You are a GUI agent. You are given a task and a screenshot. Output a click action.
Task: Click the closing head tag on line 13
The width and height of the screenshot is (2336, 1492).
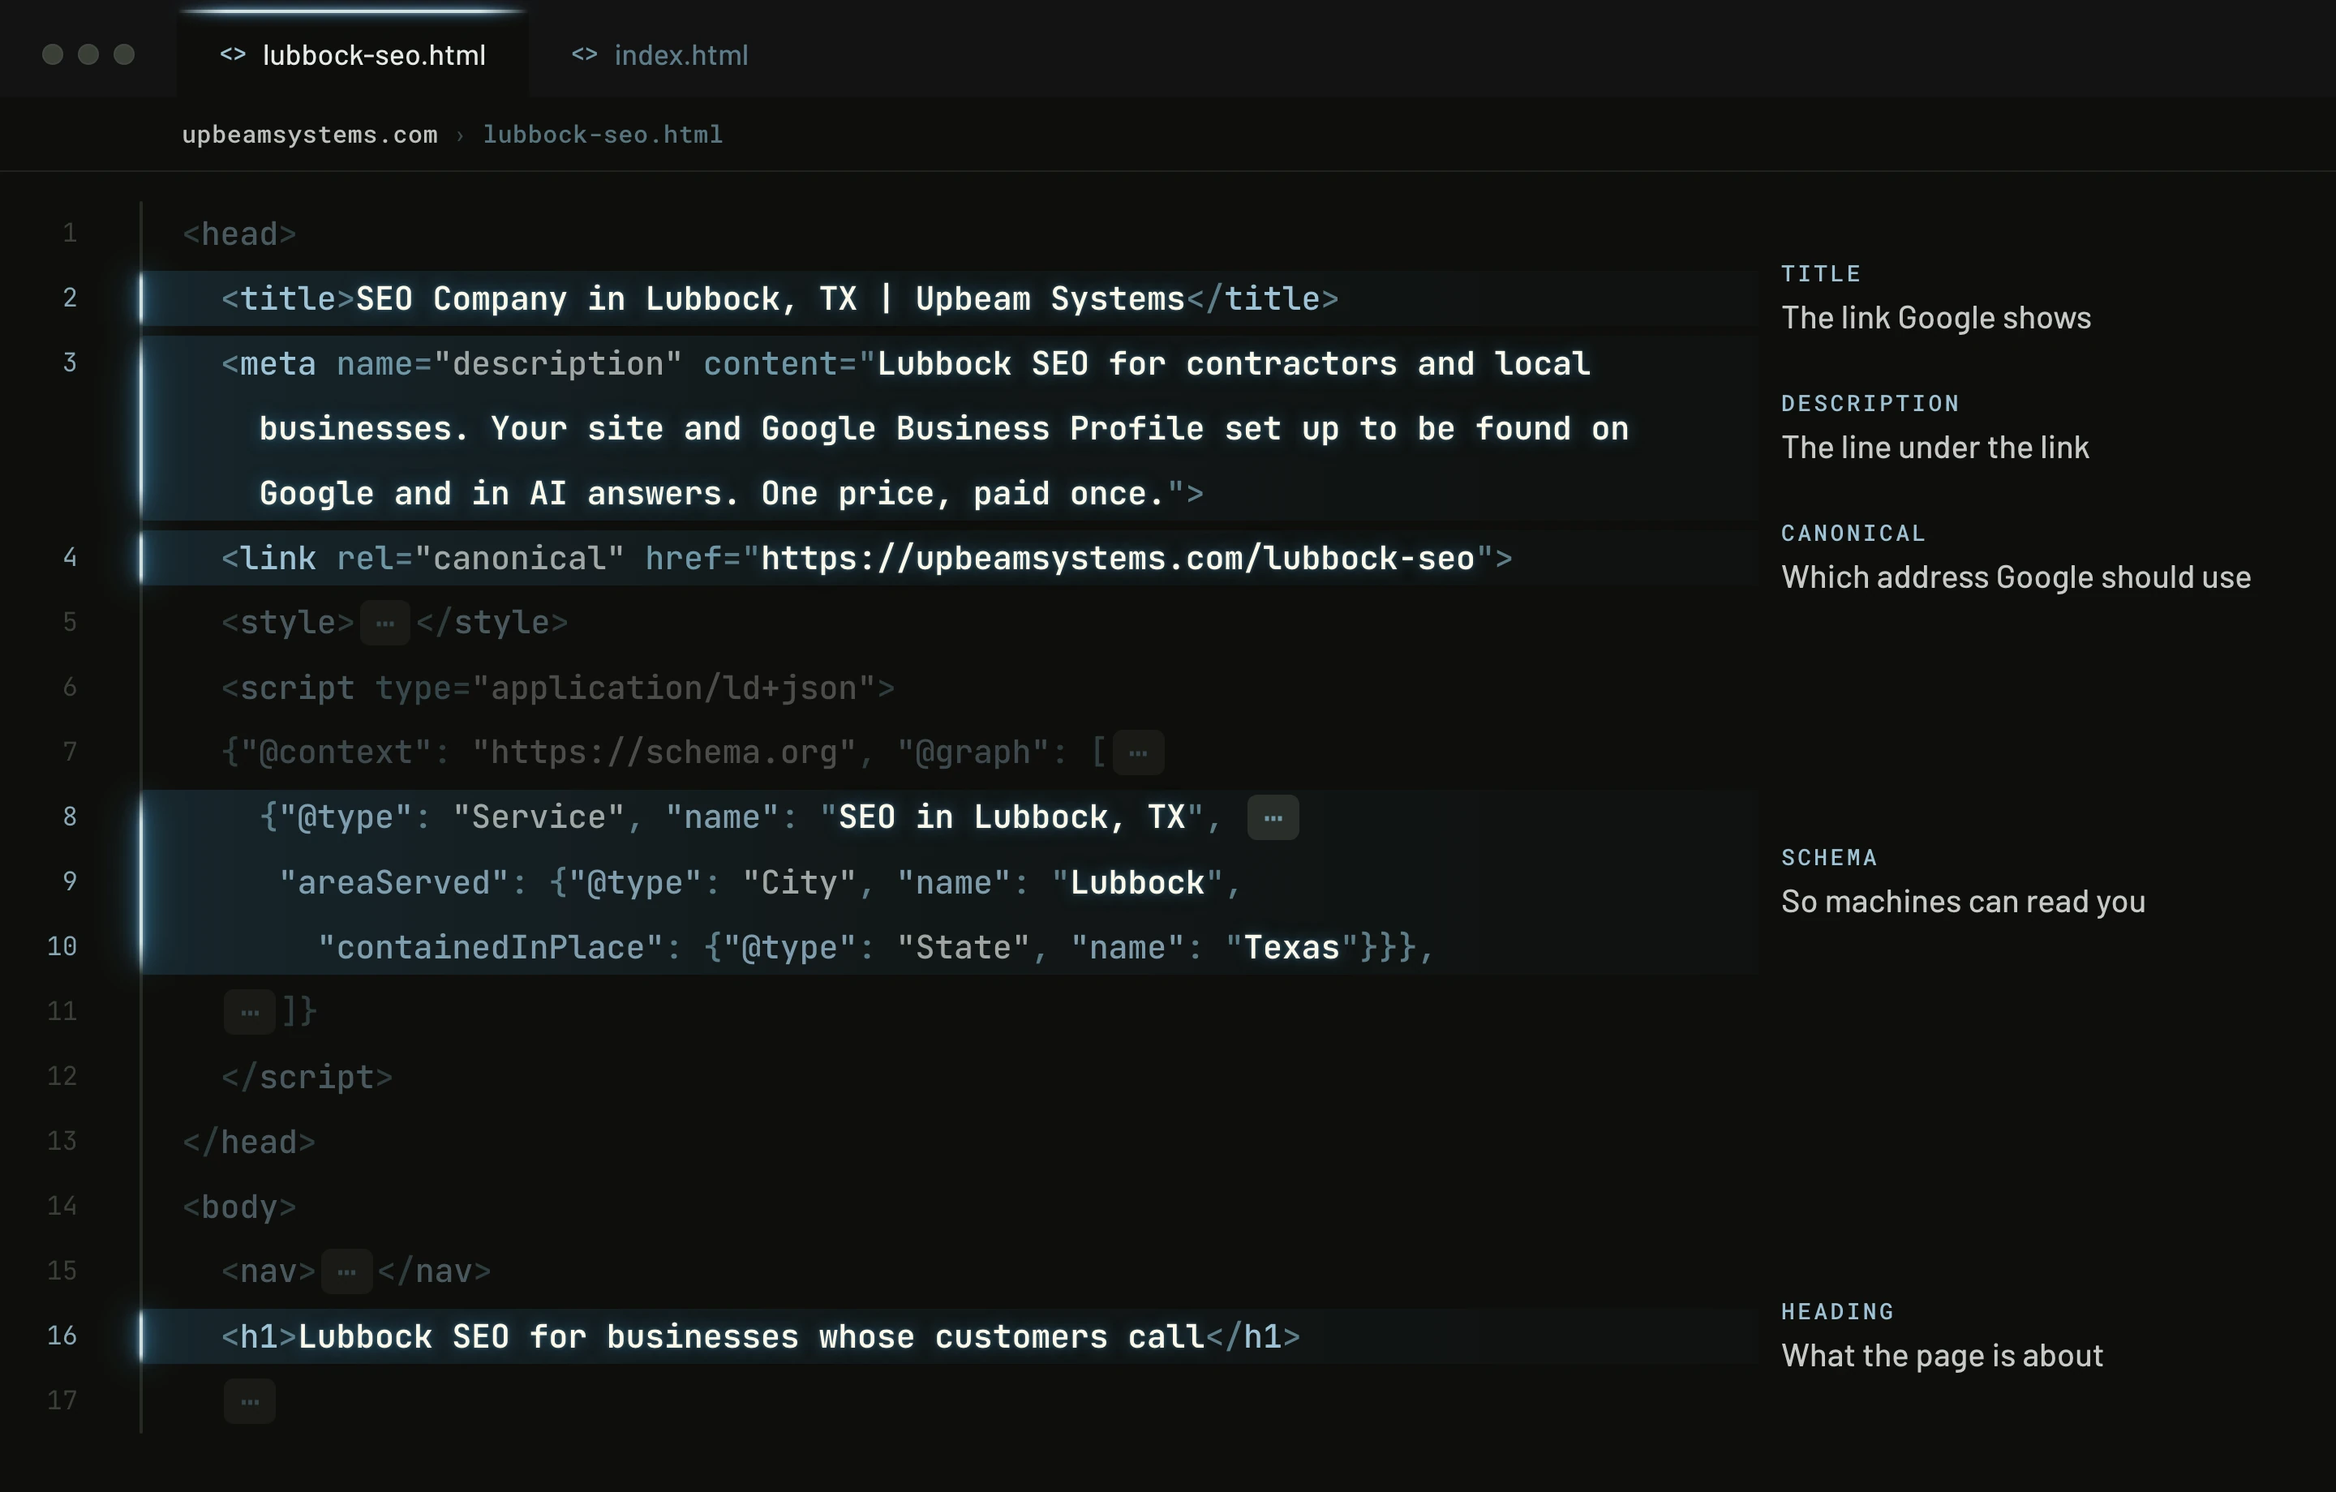(x=248, y=1143)
